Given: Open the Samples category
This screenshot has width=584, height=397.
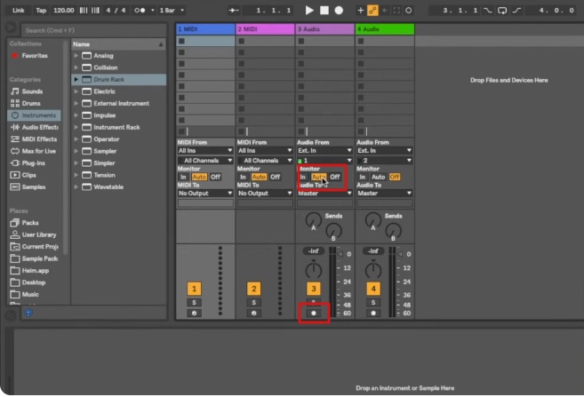Looking at the screenshot, I should pos(28,187).
